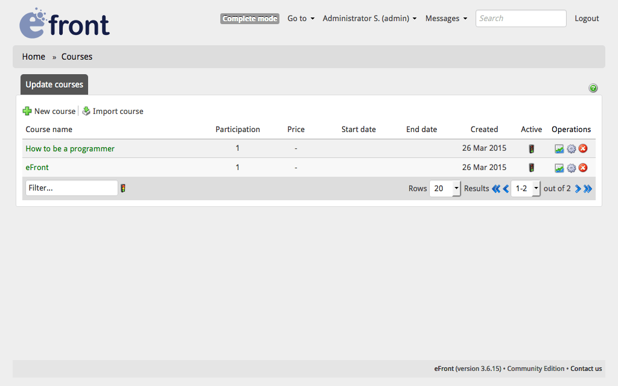Click the New course plus icon
Image resolution: width=618 pixels, height=386 pixels.
(27, 111)
